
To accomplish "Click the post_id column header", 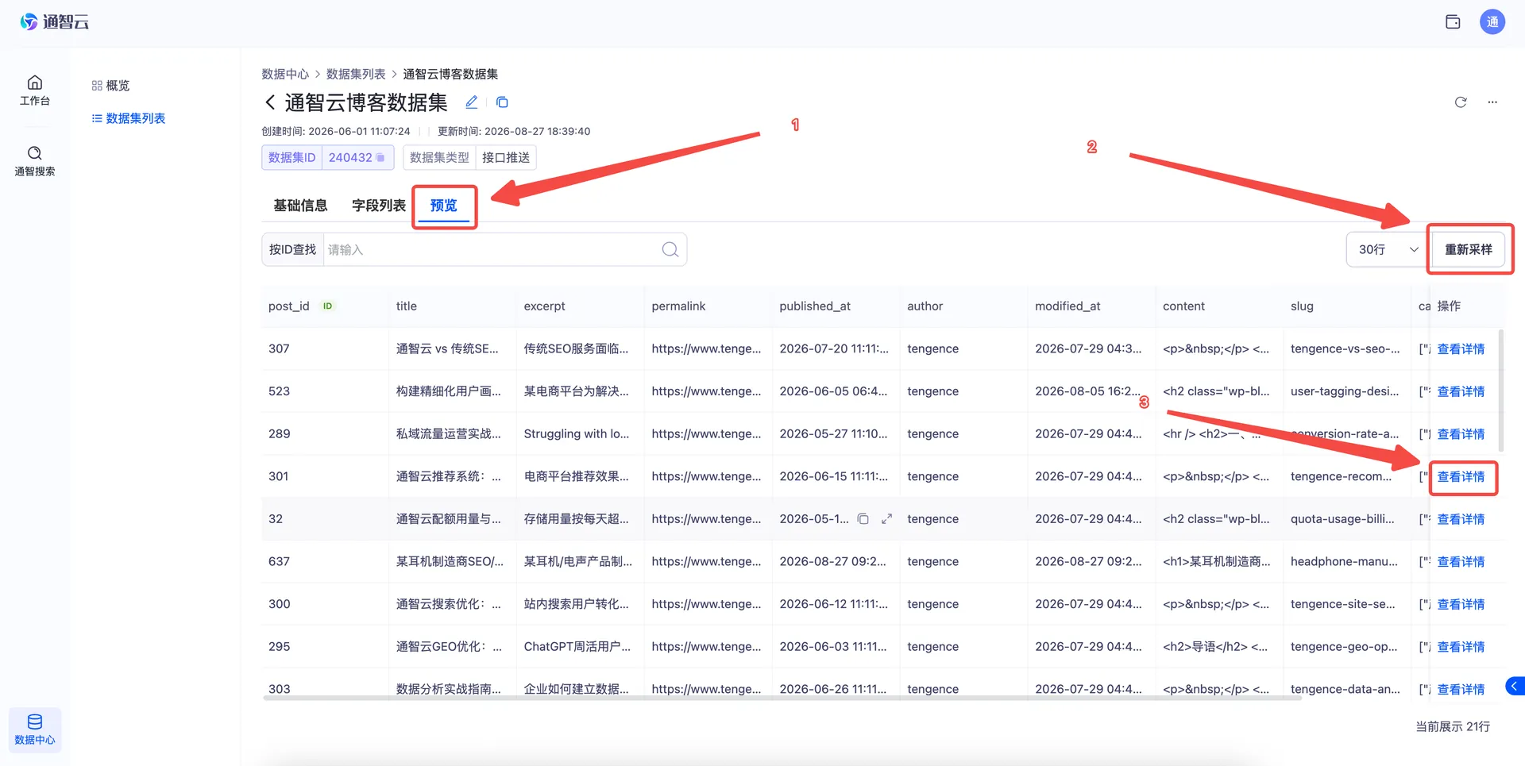I will click(288, 306).
